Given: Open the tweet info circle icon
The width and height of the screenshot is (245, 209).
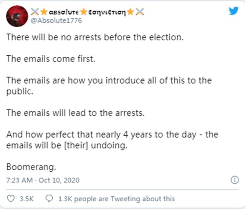Looking at the screenshot, I should click(234, 180).
